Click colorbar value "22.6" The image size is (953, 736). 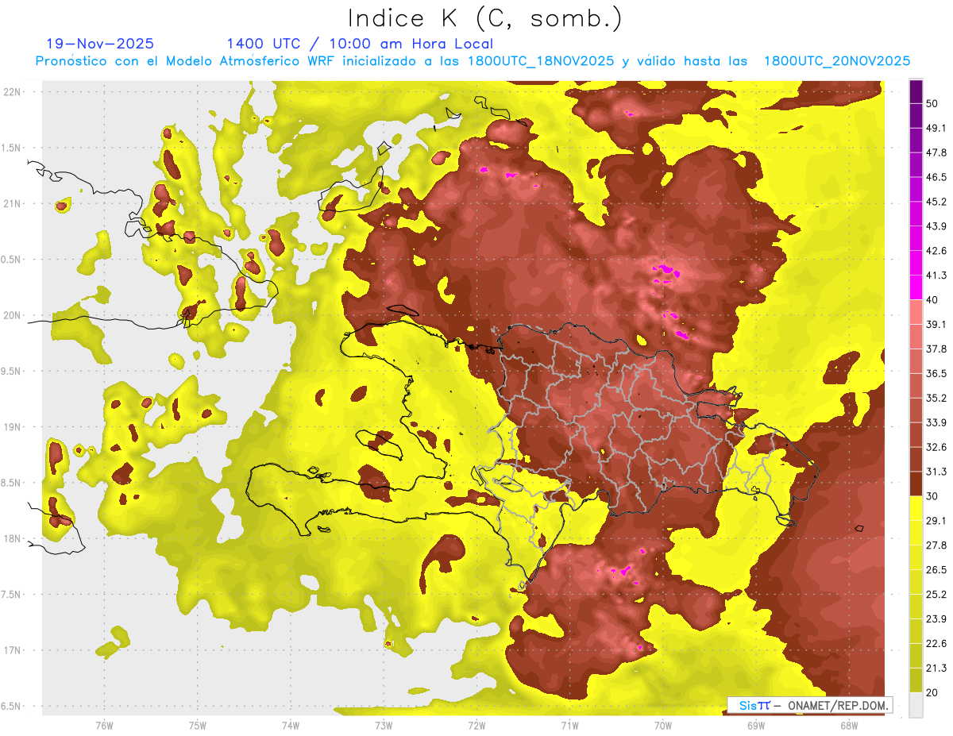(936, 644)
